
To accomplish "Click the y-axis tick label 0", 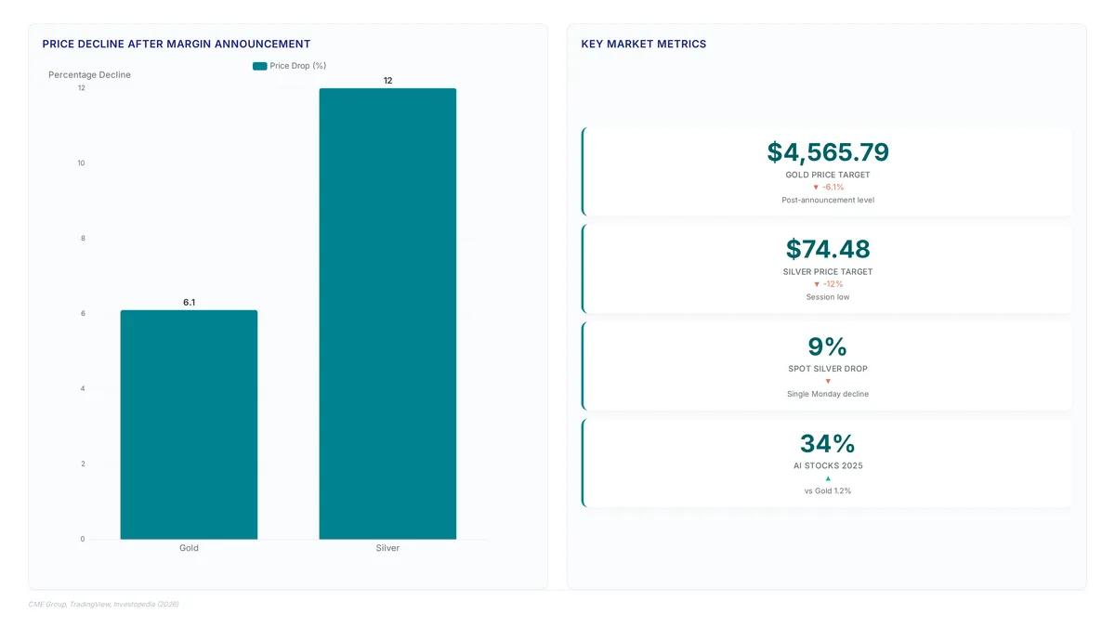I will [x=82, y=539].
